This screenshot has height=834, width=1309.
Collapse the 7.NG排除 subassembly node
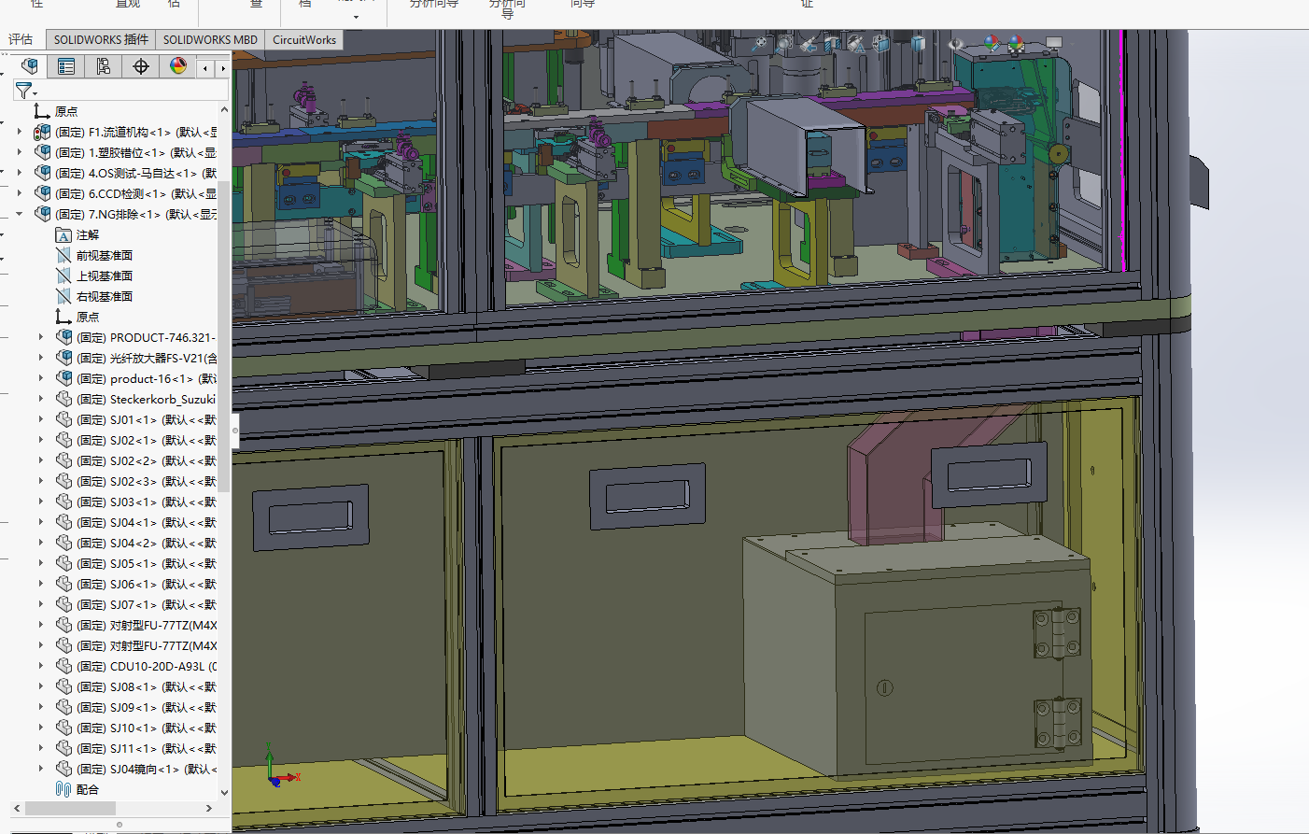point(20,214)
